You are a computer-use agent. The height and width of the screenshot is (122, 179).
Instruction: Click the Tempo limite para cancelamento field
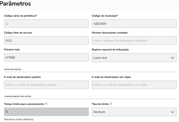tap(46, 112)
